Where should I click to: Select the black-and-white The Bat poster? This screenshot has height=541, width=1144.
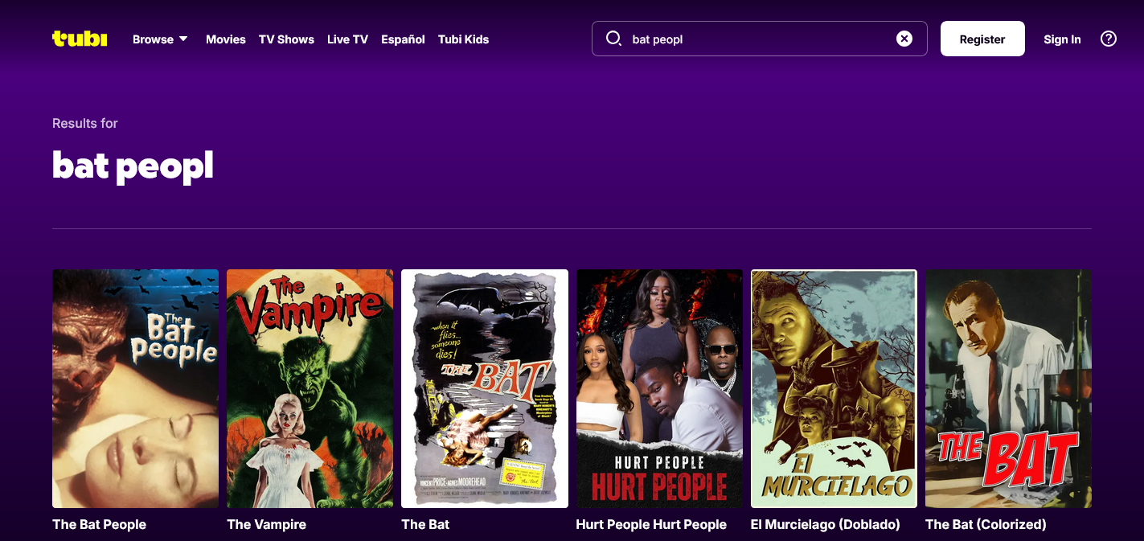pyautogui.click(x=485, y=388)
